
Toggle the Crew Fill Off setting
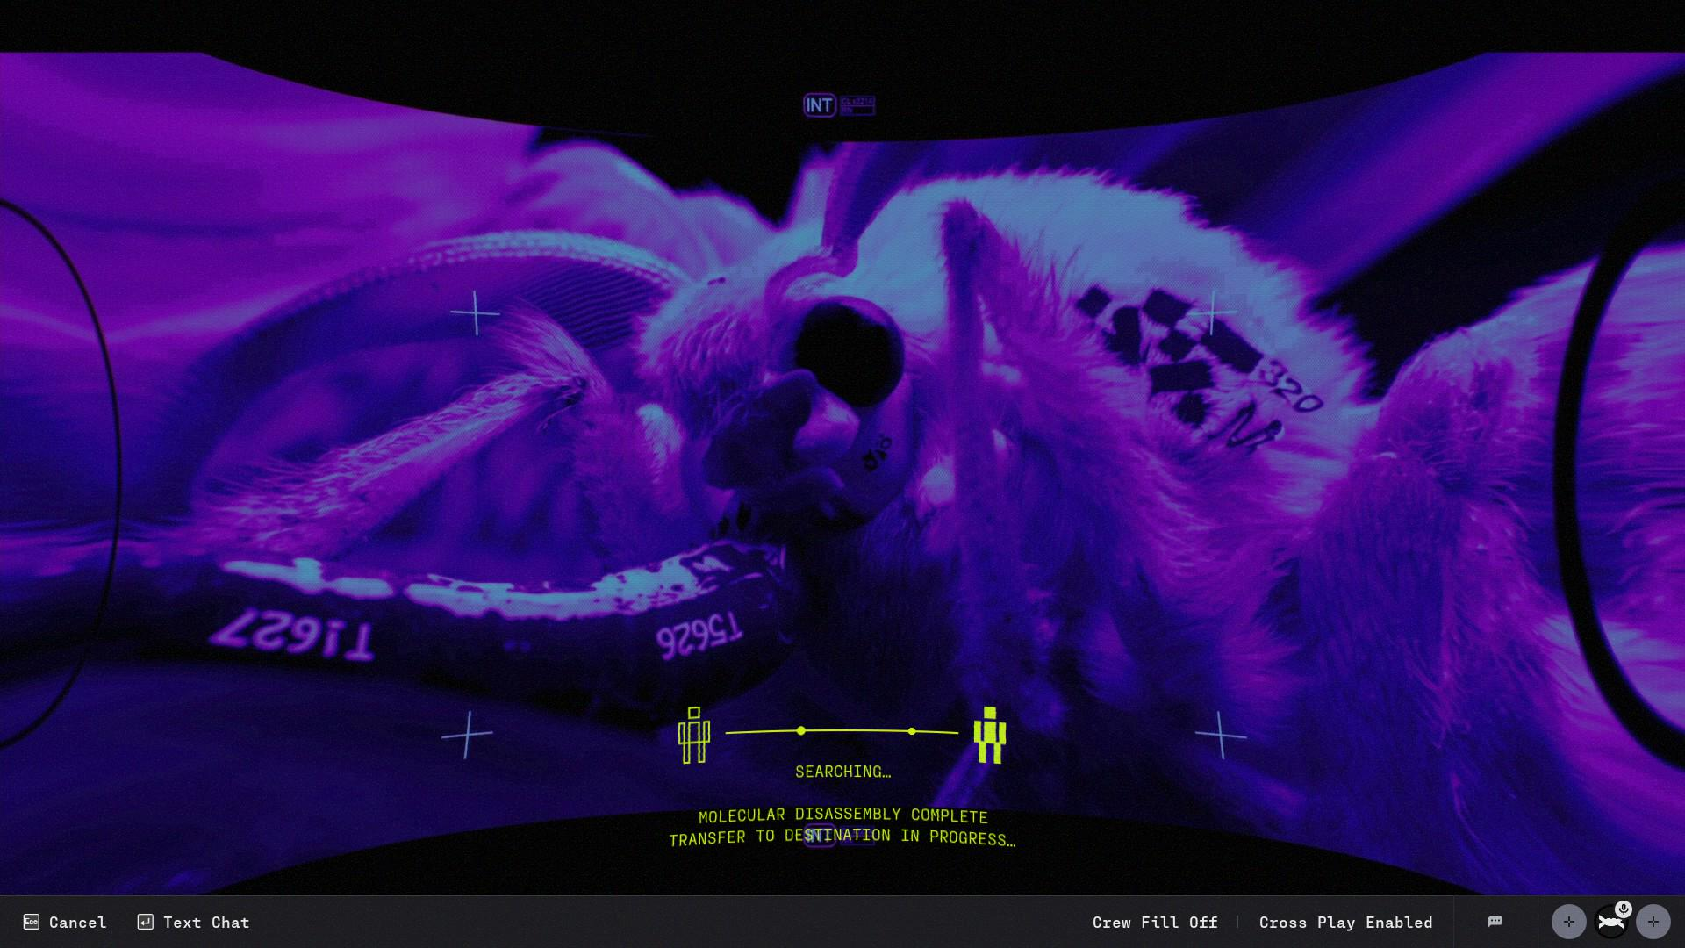[1155, 923]
